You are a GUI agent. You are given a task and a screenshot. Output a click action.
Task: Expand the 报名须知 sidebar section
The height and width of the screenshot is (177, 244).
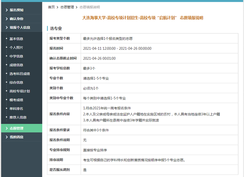(21, 10)
